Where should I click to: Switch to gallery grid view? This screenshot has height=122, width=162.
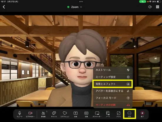[158, 7]
